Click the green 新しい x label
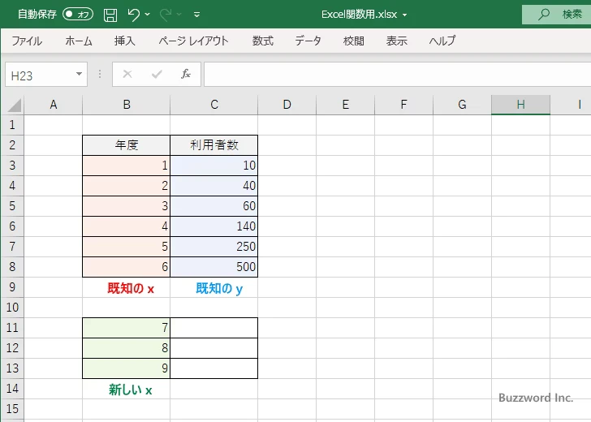The height and width of the screenshot is (422, 591). pyautogui.click(x=131, y=390)
